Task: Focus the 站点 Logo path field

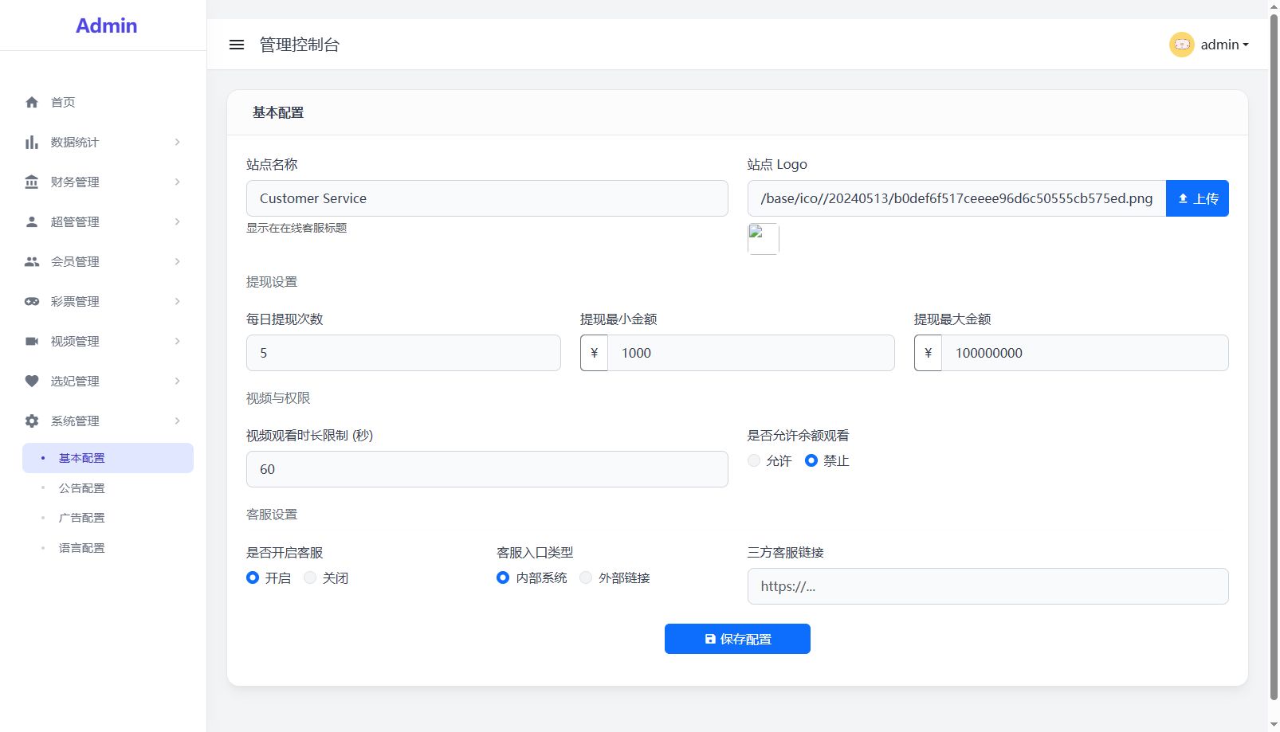Action: [956, 198]
